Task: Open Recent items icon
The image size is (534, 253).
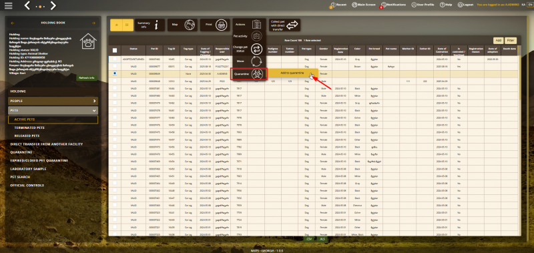Action: [x=338, y=5]
